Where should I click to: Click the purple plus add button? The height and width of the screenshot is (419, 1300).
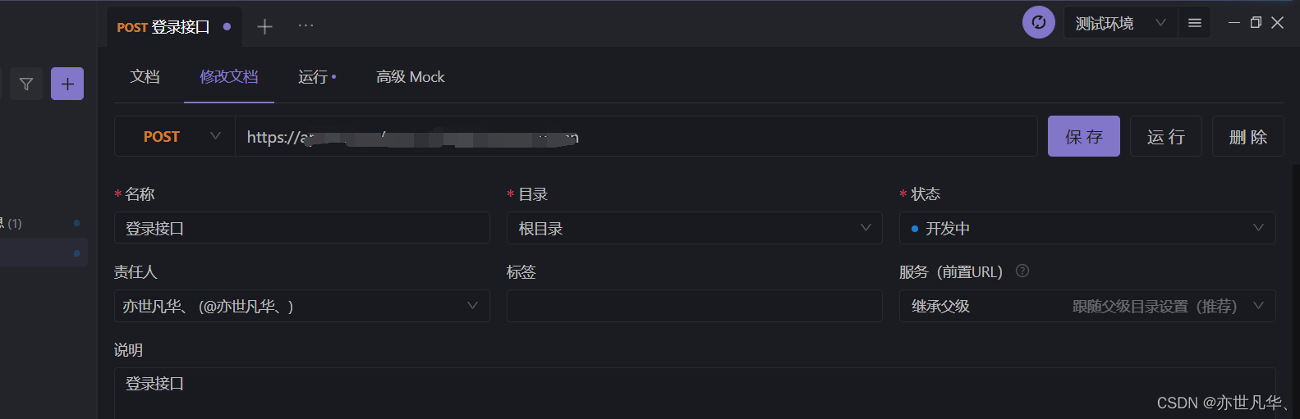pos(67,84)
